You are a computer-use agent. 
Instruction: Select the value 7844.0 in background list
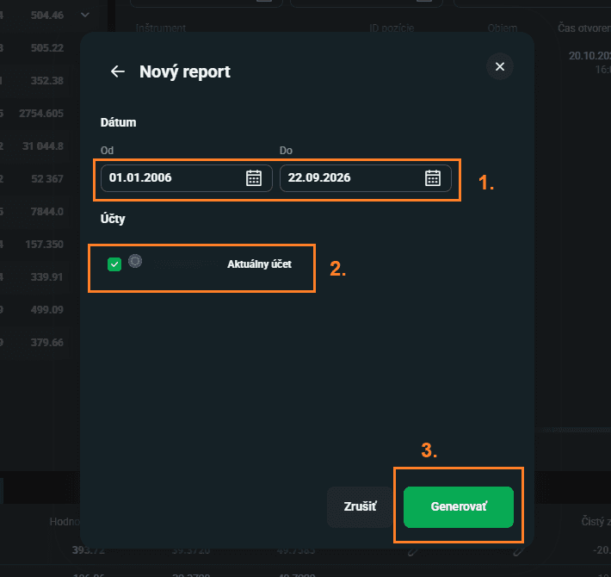tap(47, 212)
